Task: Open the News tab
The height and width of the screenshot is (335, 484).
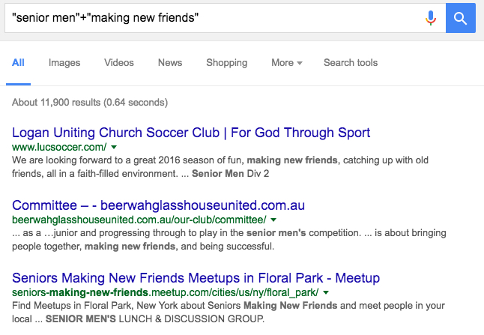Action: (x=170, y=63)
